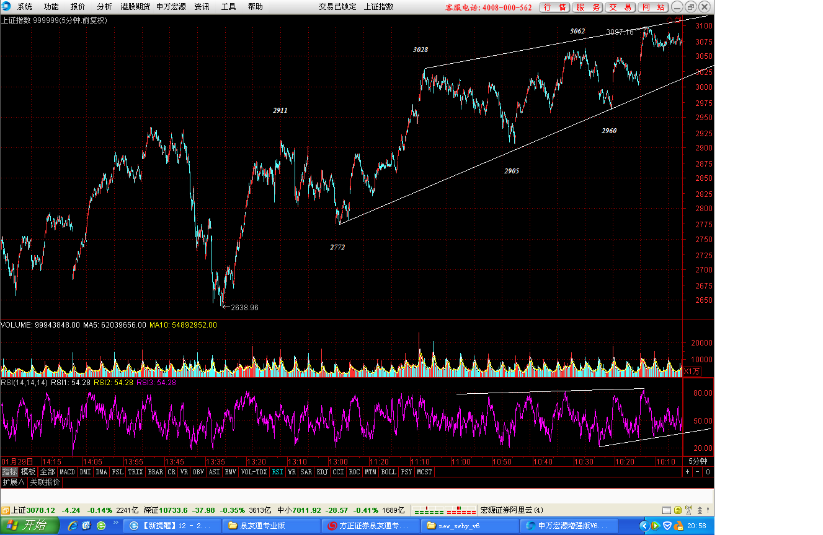
Task: Open the 分析 menu
Action: 104,7
